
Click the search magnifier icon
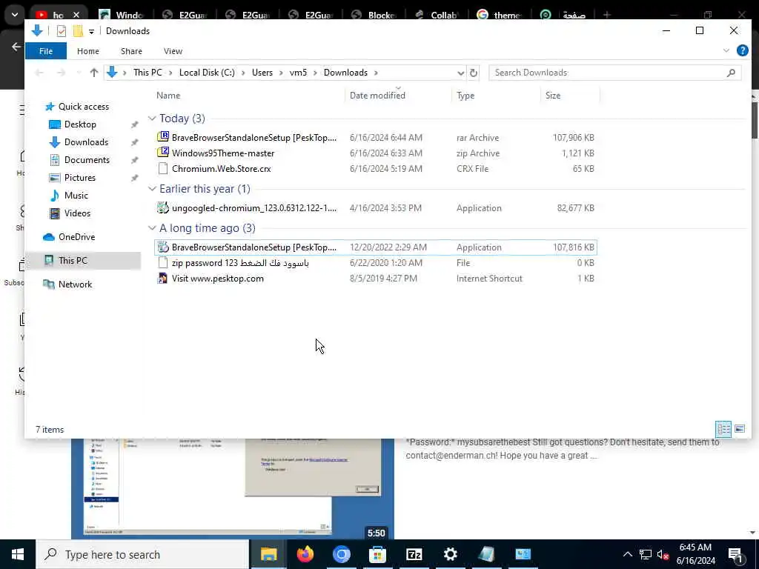pyautogui.click(x=731, y=73)
